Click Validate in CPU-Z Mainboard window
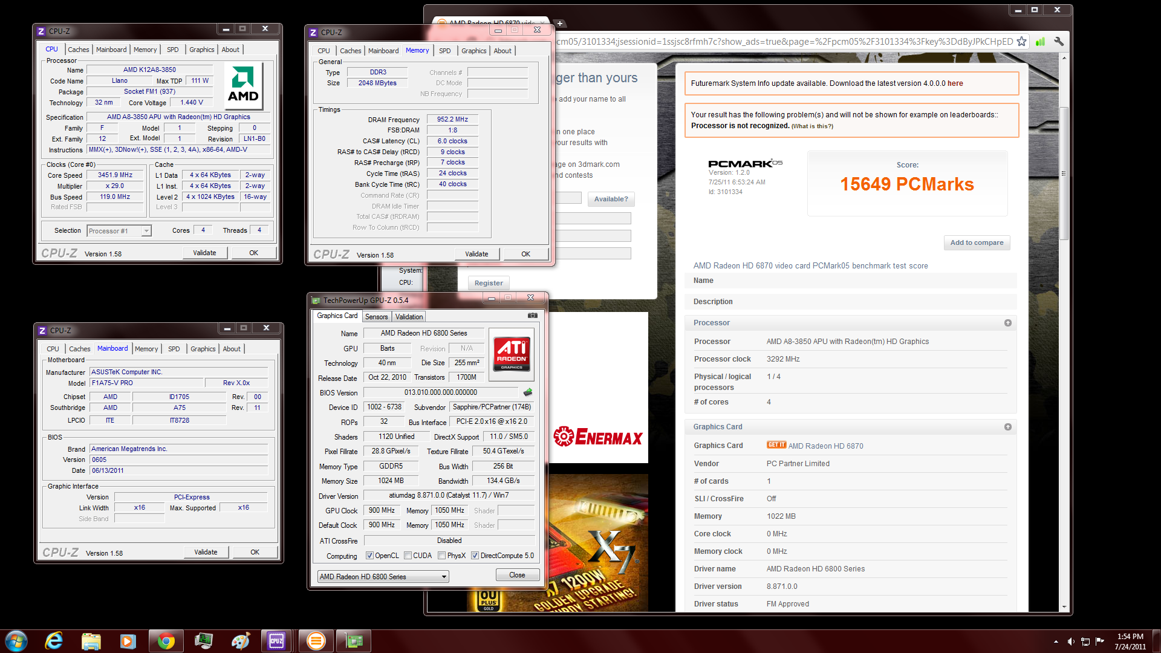Screen dimensions: 1161x653 [206, 552]
